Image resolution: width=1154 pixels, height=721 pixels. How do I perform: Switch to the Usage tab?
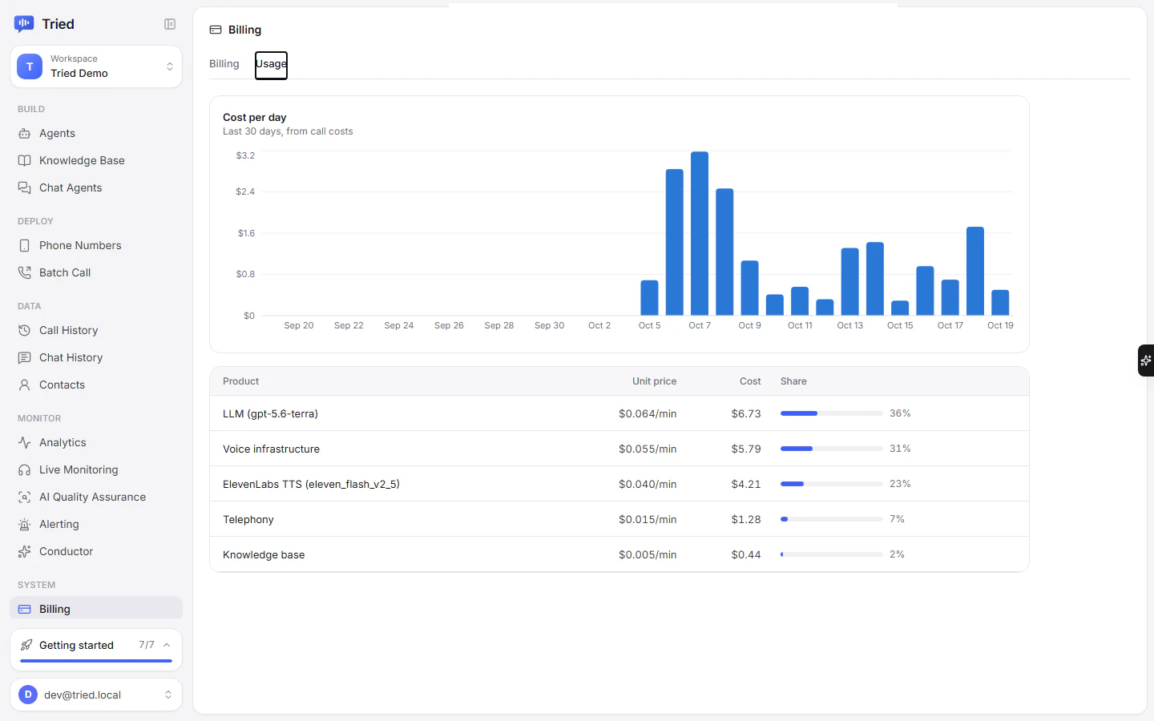pyautogui.click(x=271, y=64)
